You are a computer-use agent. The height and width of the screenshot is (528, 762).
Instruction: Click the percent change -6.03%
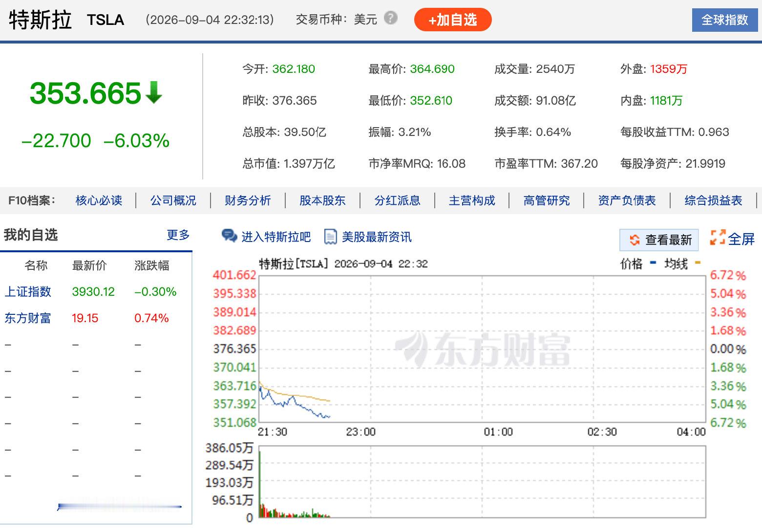pyautogui.click(x=137, y=141)
